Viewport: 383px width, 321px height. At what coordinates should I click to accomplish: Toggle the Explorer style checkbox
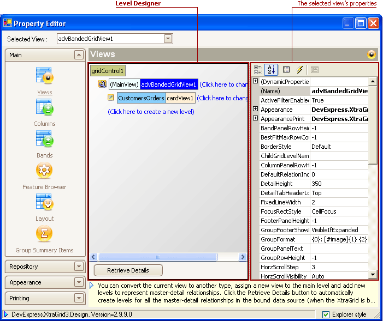tap(326, 314)
